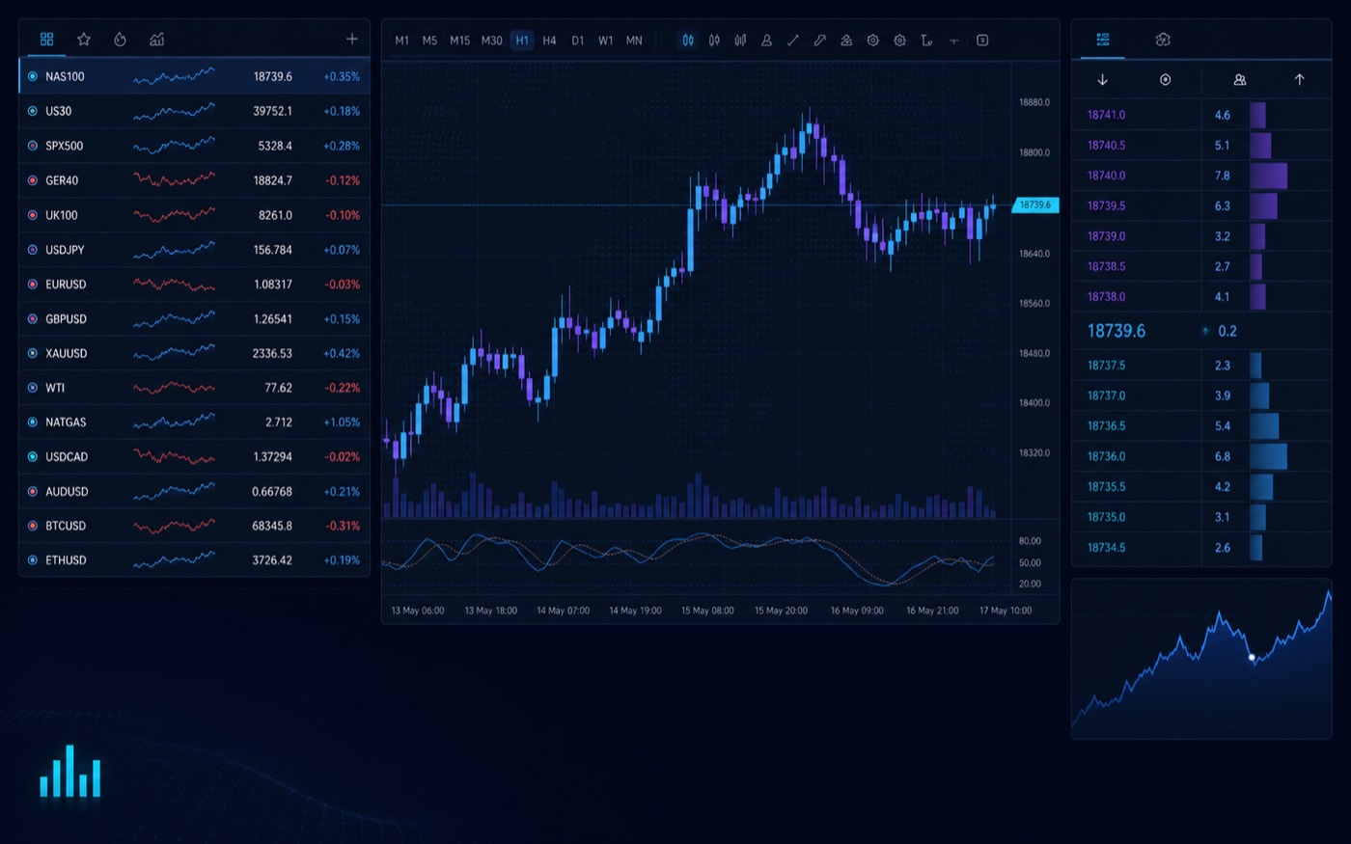The height and width of the screenshot is (844, 1351).
Task: Click the current price 18739.6 in order book
Action: [1117, 331]
